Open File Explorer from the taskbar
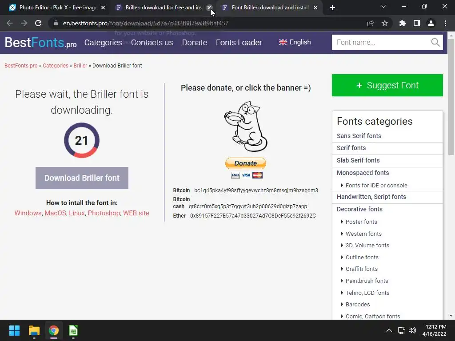This screenshot has height=341, width=455. click(34, 330)
